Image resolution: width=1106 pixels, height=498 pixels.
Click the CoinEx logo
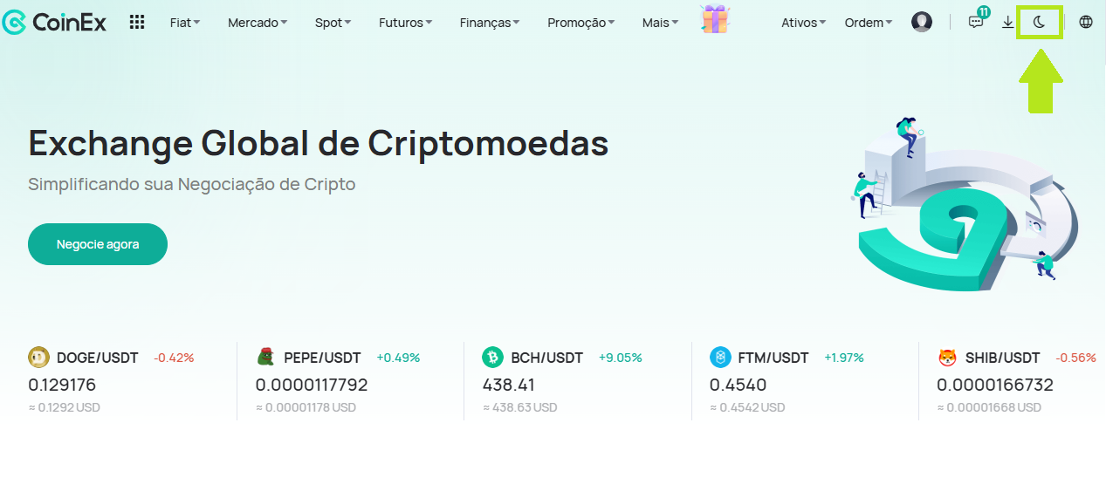[54, 23]
